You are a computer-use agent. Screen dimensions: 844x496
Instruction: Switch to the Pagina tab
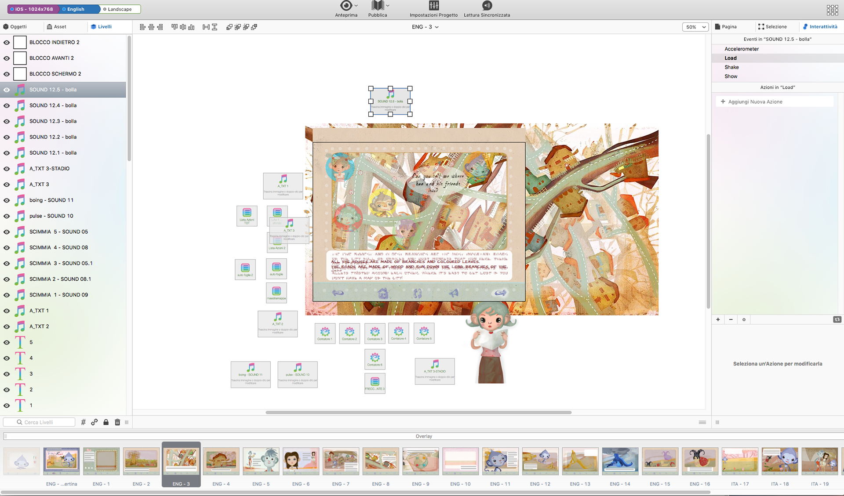[x=726, y=27]
